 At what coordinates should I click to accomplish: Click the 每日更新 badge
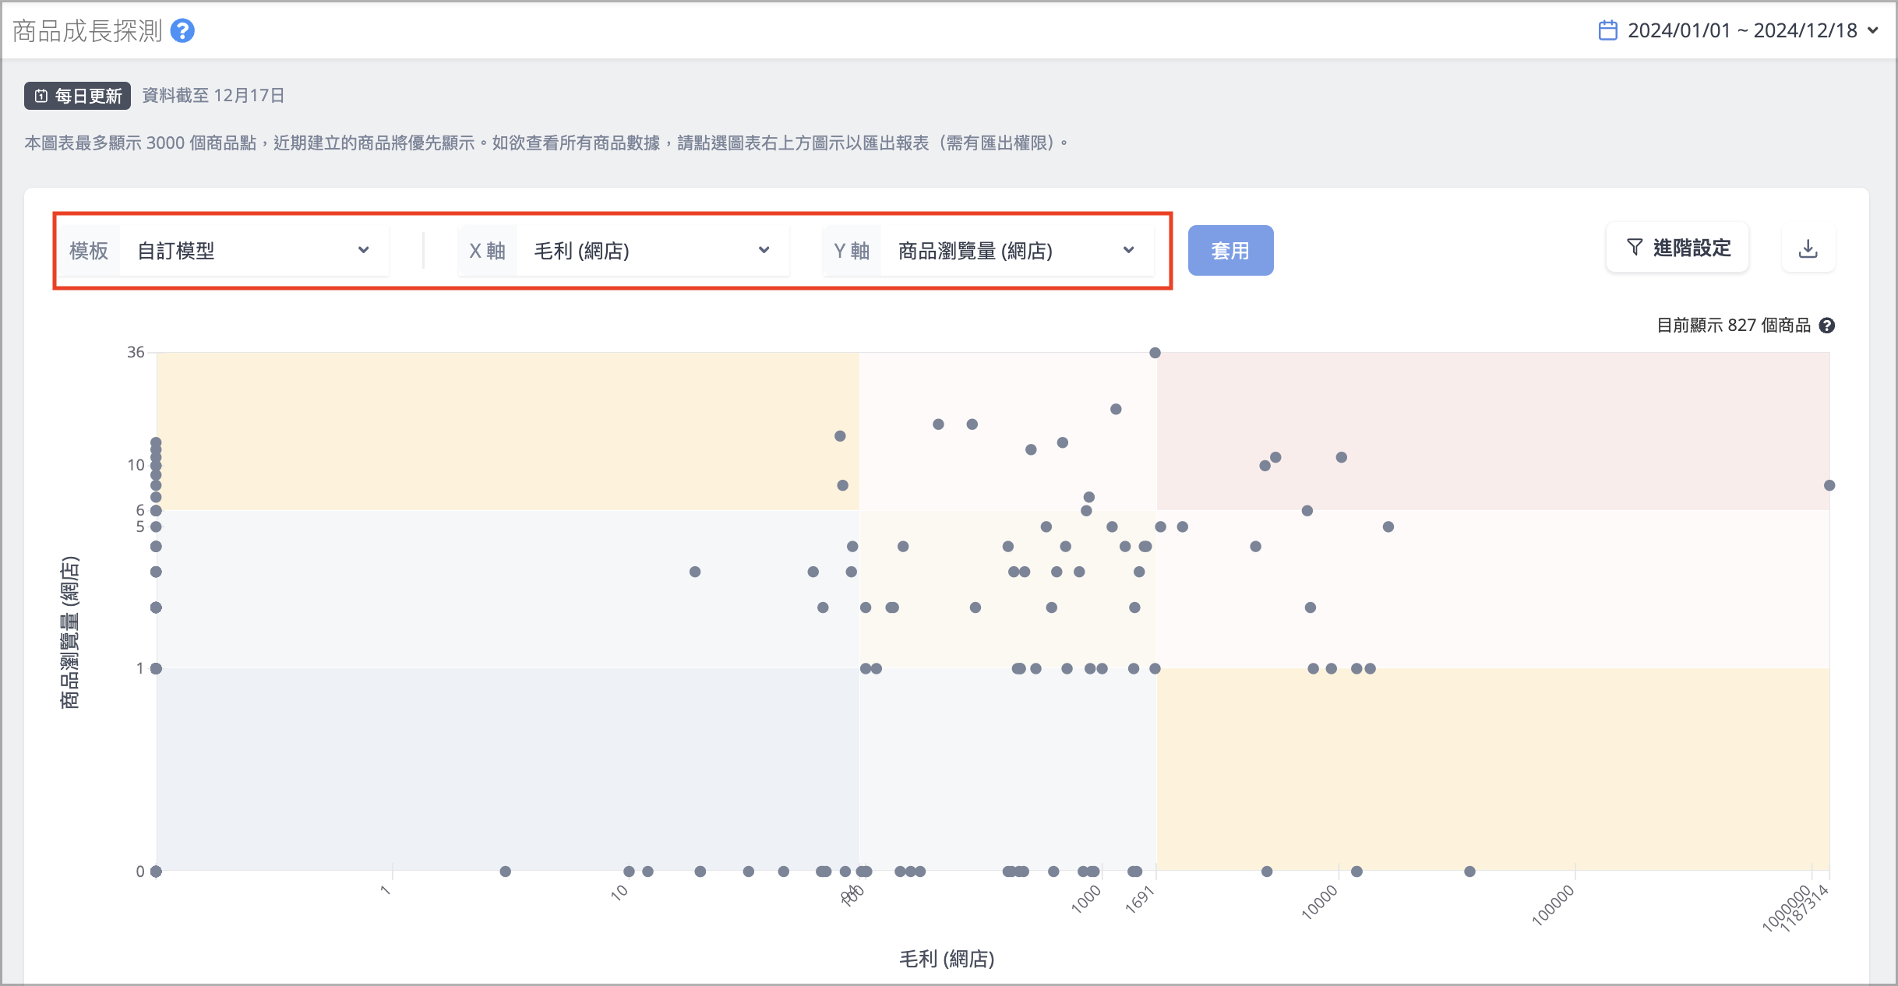(x=77, y=96)
